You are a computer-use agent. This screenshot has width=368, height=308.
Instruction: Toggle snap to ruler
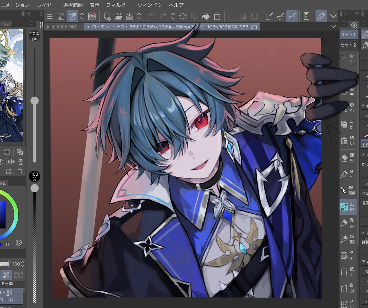pos(269,16)
